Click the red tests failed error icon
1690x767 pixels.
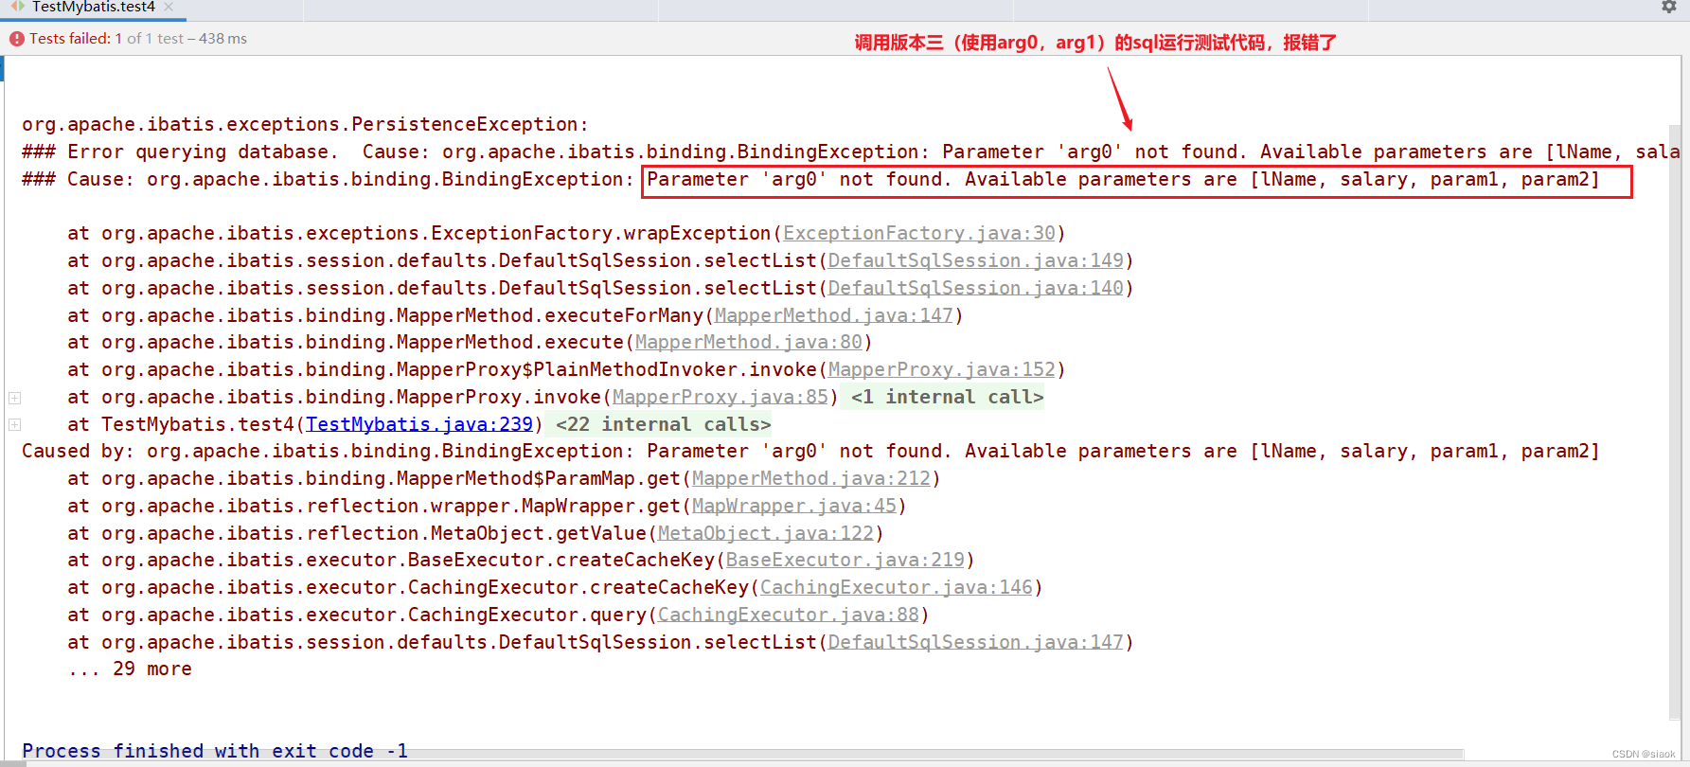17,39
